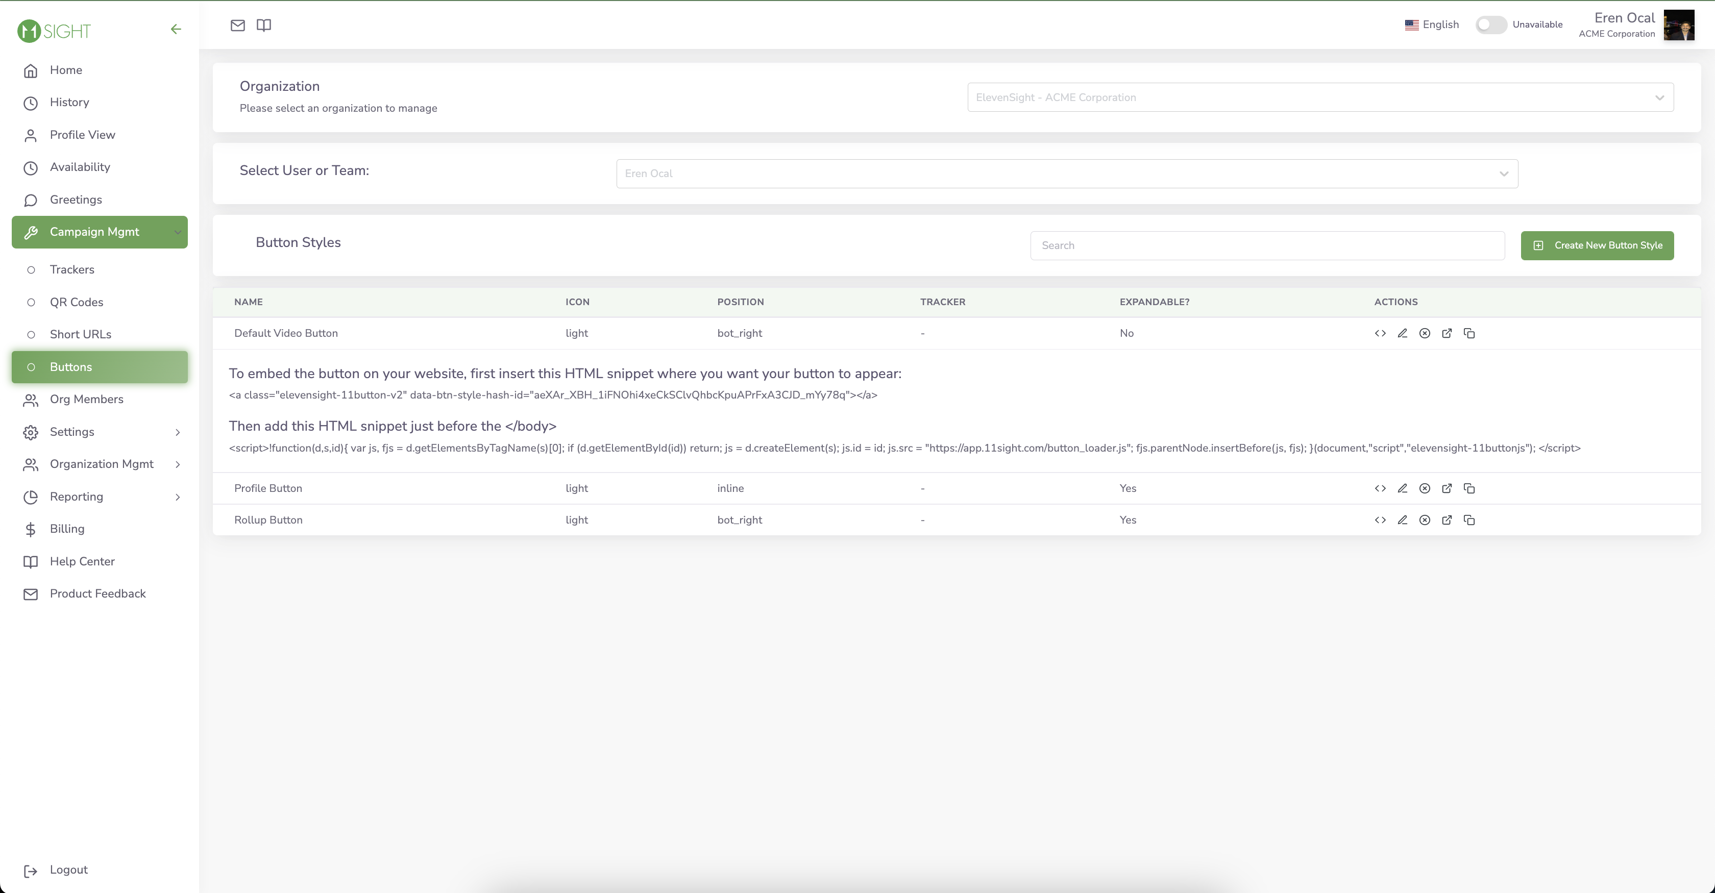Delete the Default Video Button style
The image size is (1715, 893).
point(1425,333)
